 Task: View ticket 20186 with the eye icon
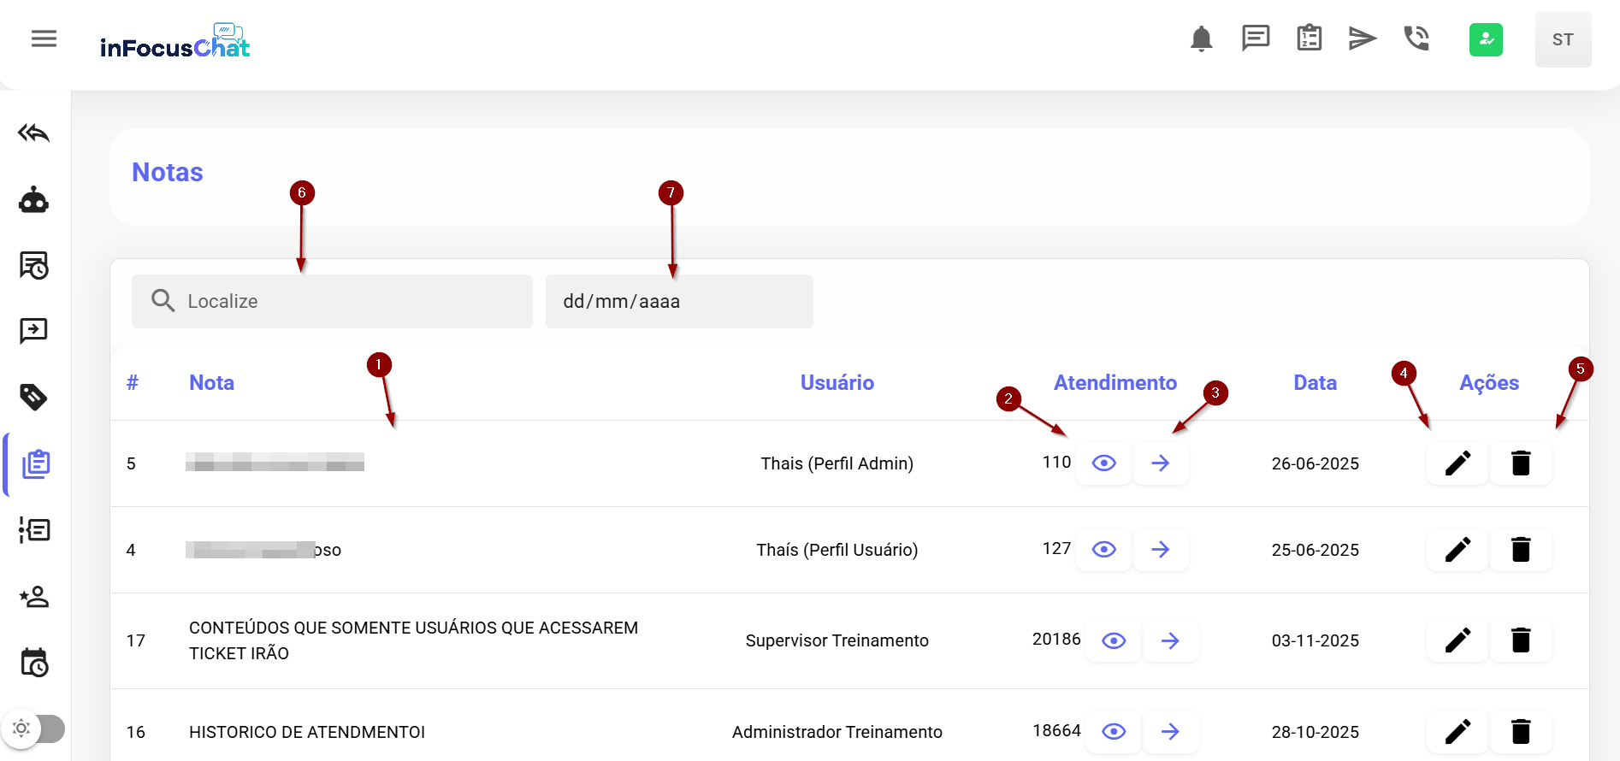[x=1114, y=640]
